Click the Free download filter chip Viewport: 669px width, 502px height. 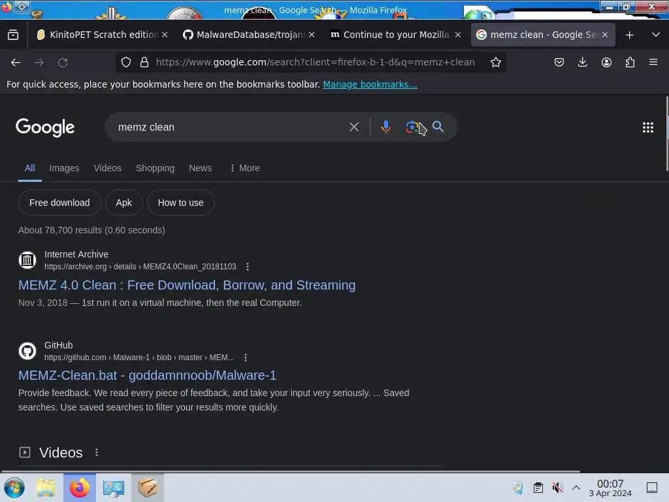[59, 203]
